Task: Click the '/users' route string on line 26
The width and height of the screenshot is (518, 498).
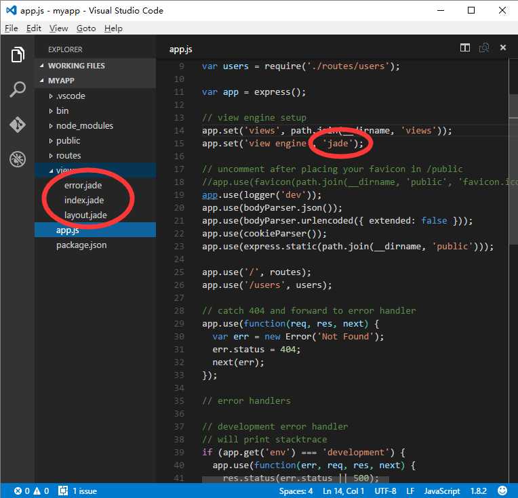Action: [264, 285]
